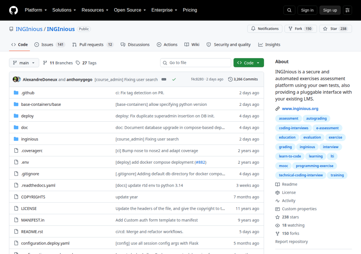This screenshot has width=361, height=254.
Task: Click the Notifications bell icon
Action: coord(253,29)
